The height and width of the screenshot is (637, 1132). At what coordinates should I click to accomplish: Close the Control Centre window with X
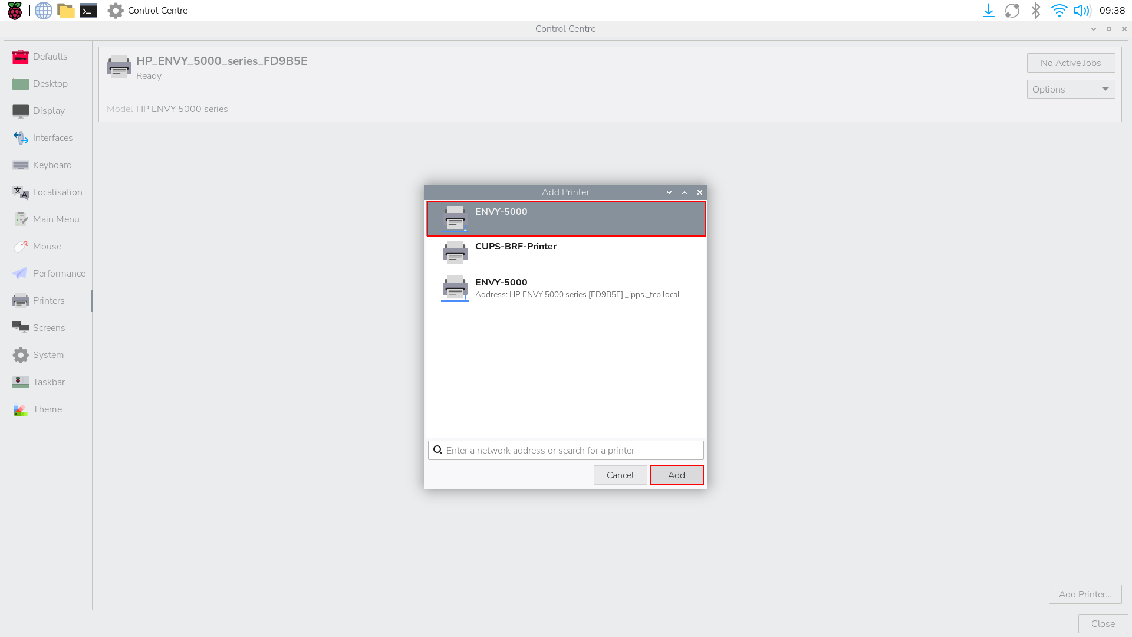1124,29
